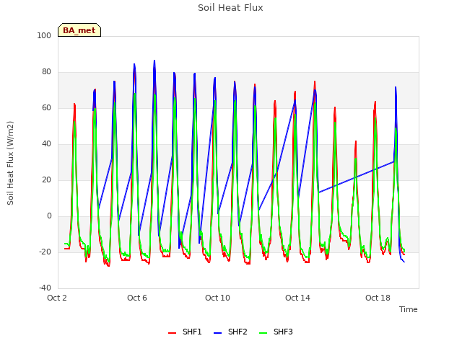Click the BA_met annotation label
462x346 pixels.
[79, 30]
